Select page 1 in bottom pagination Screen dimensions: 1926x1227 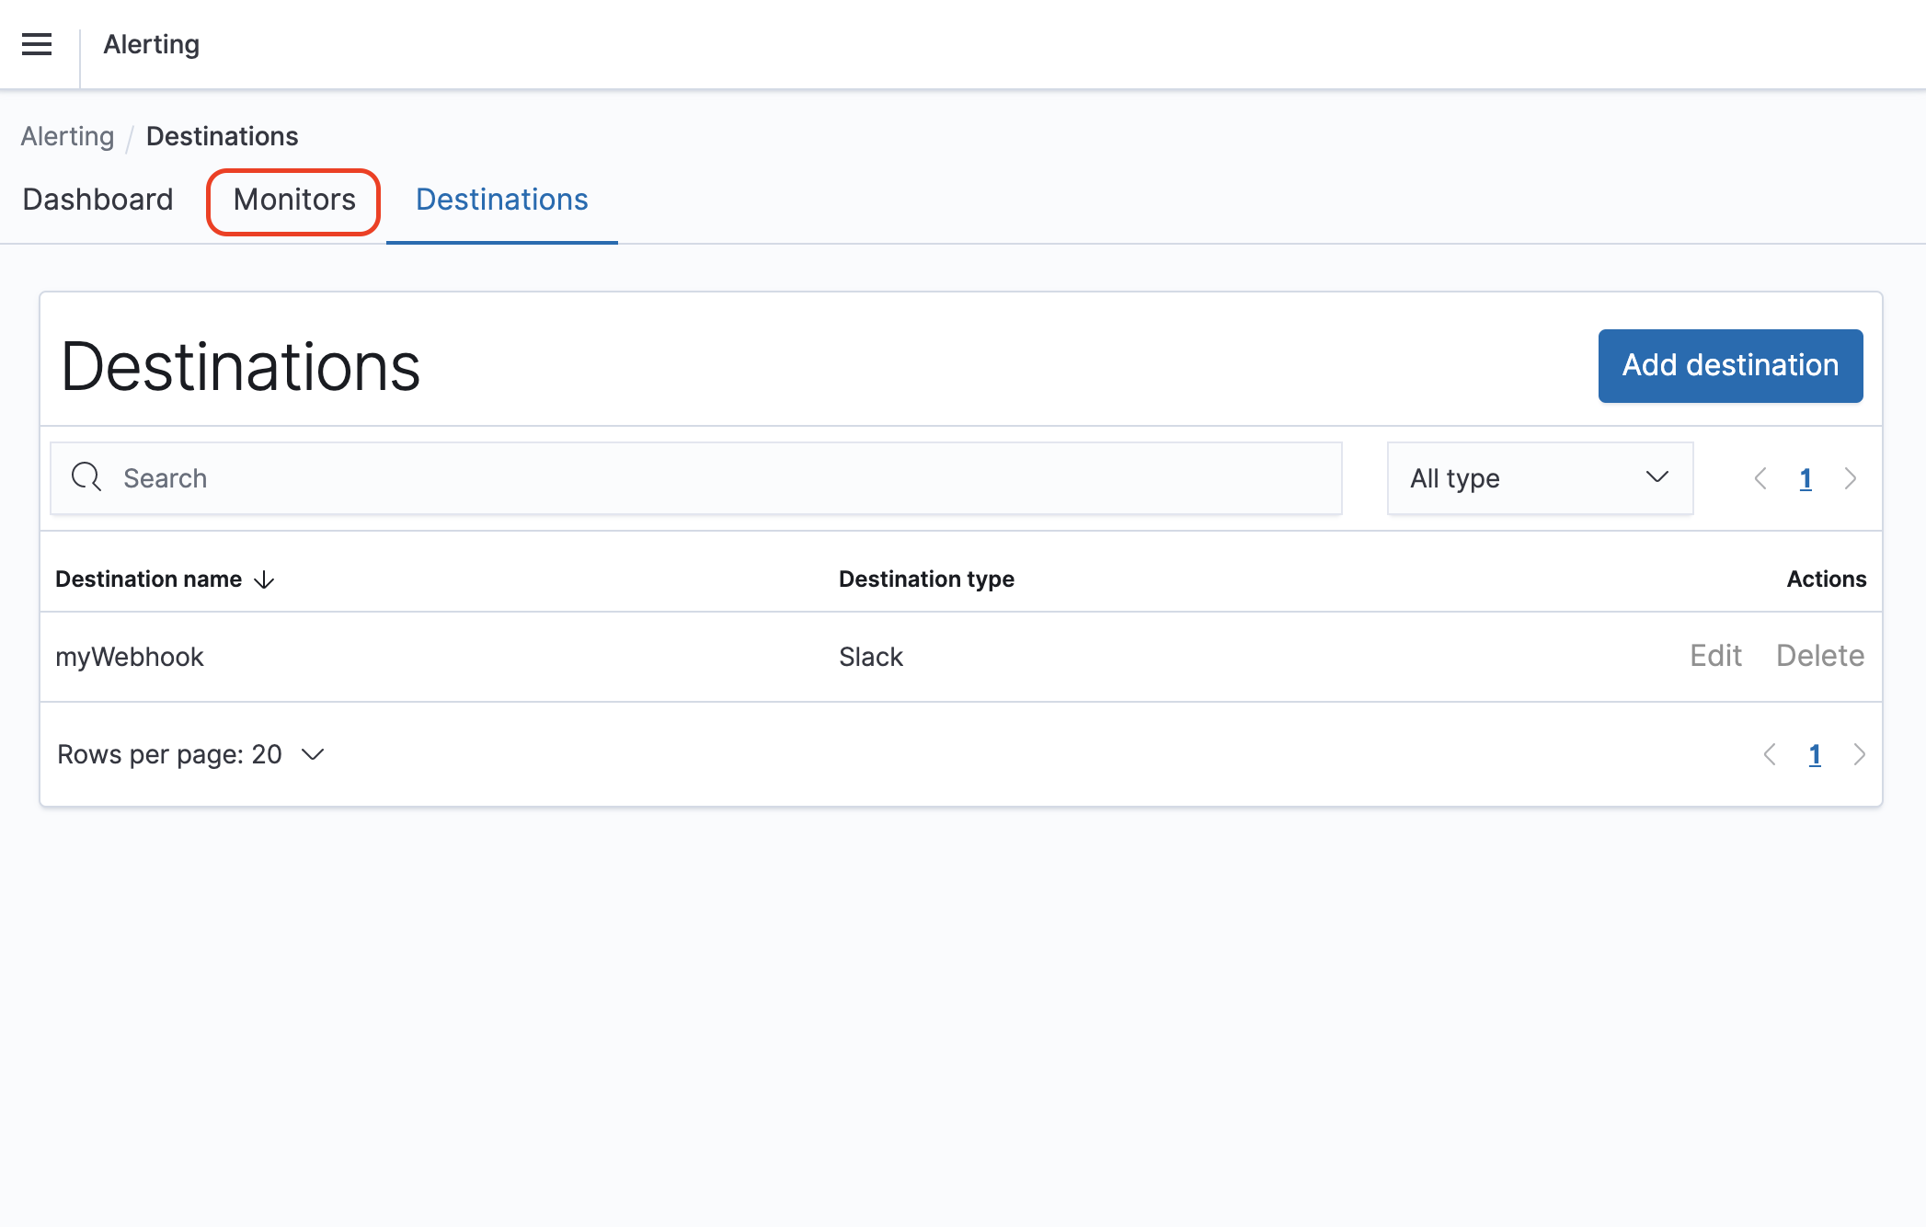pos(1815,754)
